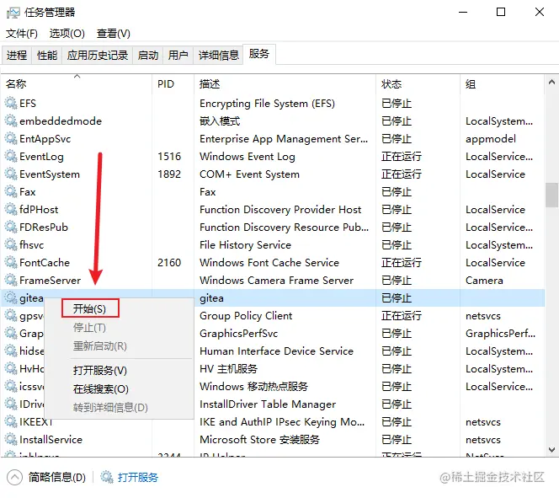Switch to the 详细信息 tab

coord(218,56)
